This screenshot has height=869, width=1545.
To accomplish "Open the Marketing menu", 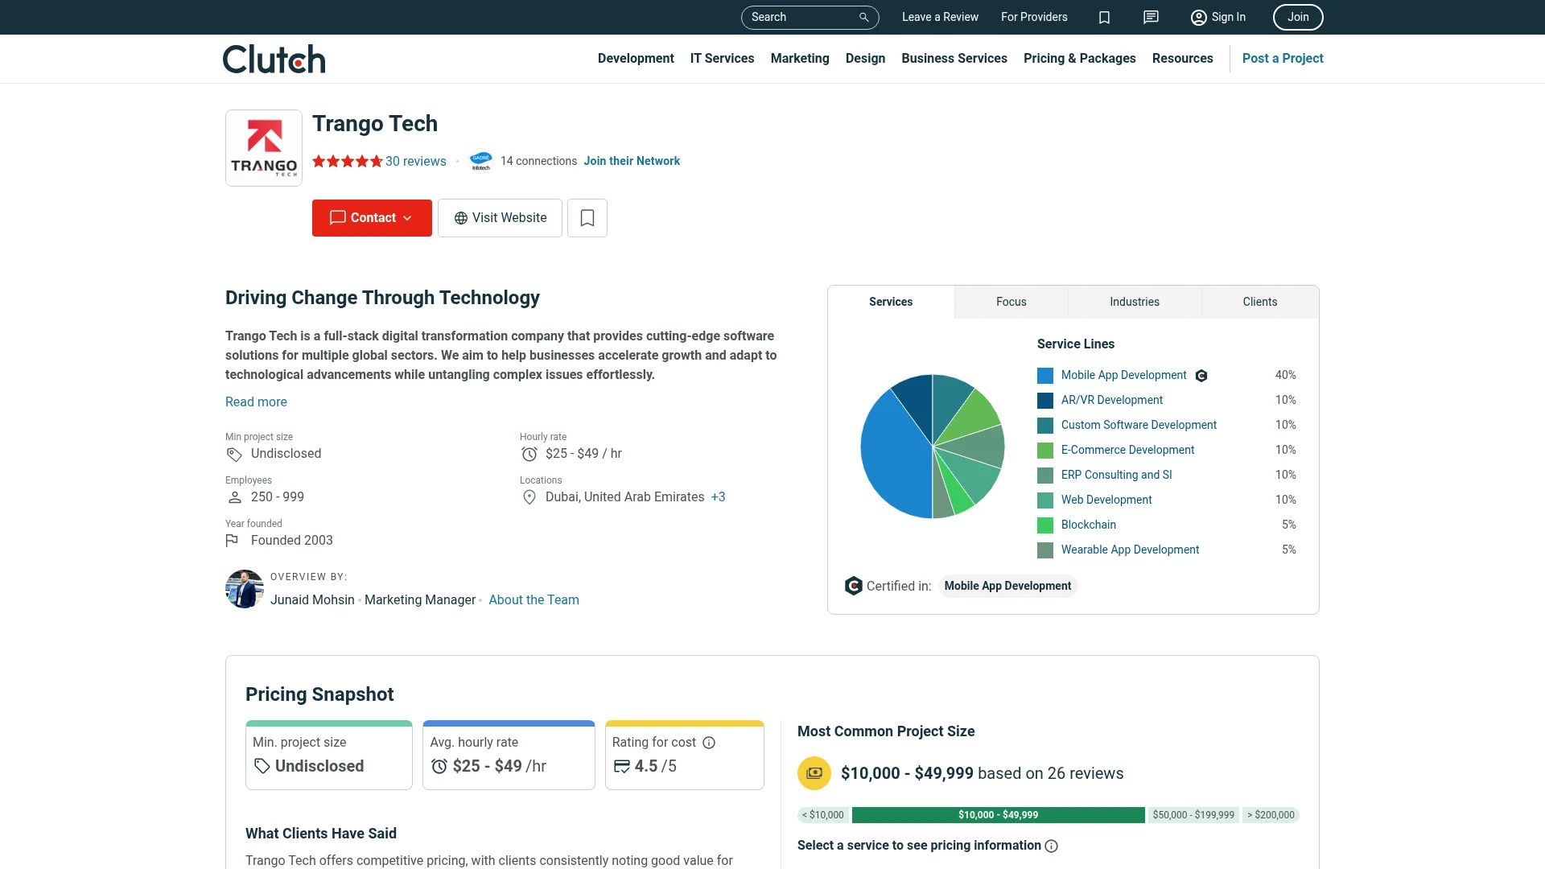I will [x=800, y=59].
